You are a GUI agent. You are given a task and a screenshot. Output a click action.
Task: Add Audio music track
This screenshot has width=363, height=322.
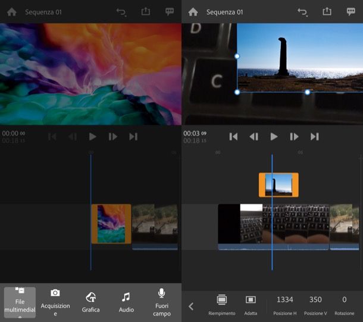[126, 302]
